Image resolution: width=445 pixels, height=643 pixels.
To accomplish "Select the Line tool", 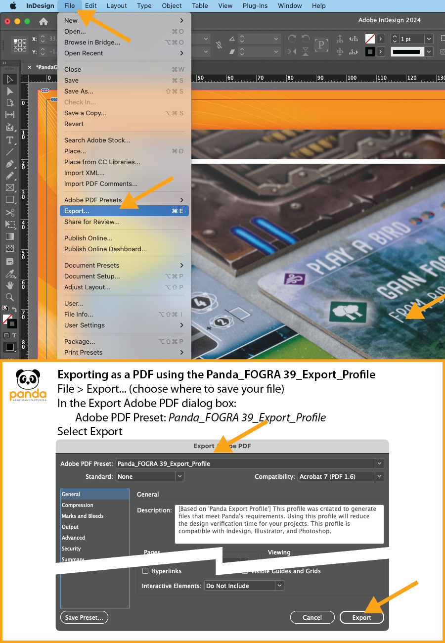I will (10, 152).
